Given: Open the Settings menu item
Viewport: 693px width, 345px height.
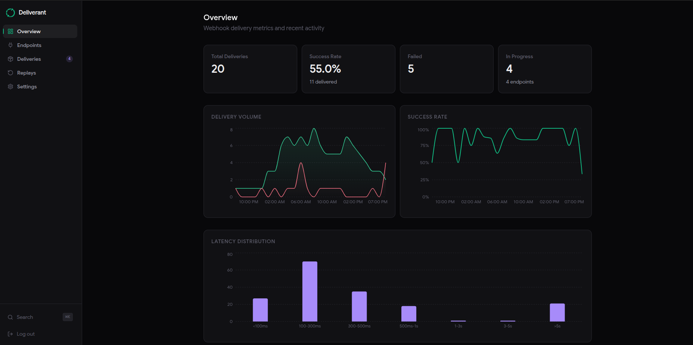Looking at the screenshot, I should click(x=27, y=87).
